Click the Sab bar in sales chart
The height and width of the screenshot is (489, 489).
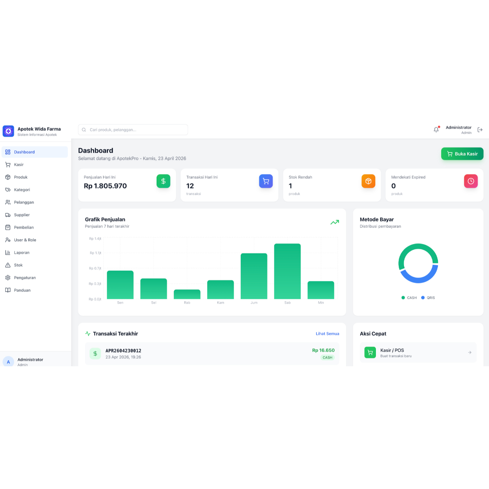click(x=287, y=271)
